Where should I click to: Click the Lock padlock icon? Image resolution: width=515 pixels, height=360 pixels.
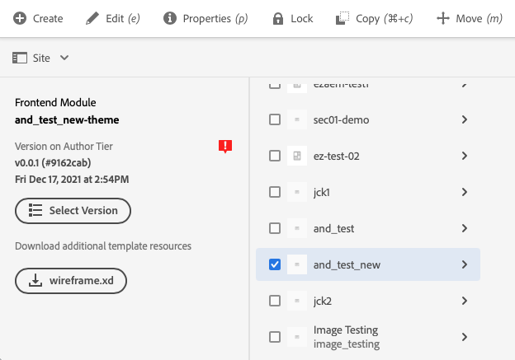(276, 18)
